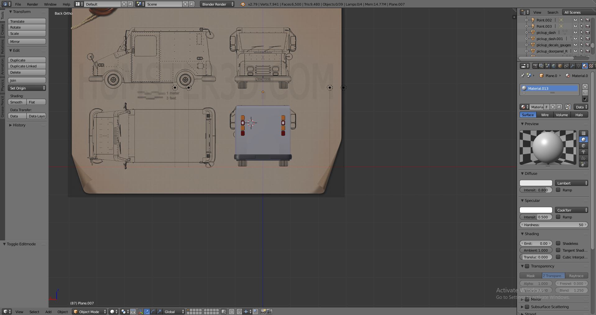Enable the Mirror panel checkbox
Screen dimensions: 596x315
click(x=527, y=299)
